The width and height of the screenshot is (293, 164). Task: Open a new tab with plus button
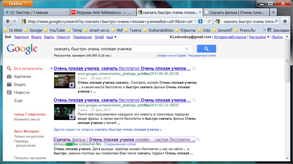click(273, 12)
